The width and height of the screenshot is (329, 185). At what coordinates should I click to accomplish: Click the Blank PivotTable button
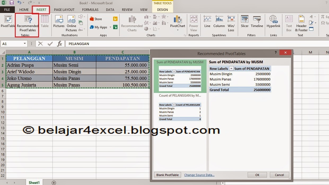click(x=168, y=175)
